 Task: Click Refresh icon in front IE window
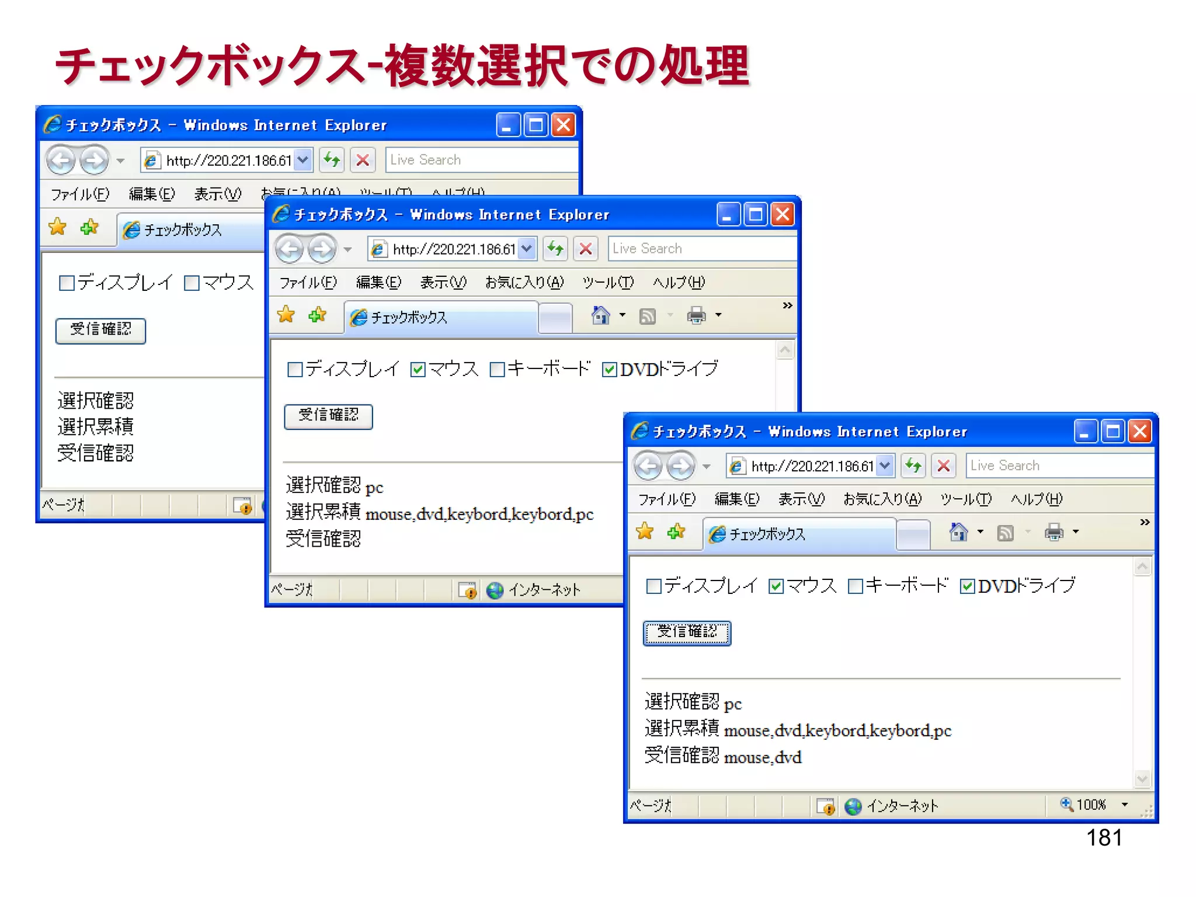click(913, 465)
